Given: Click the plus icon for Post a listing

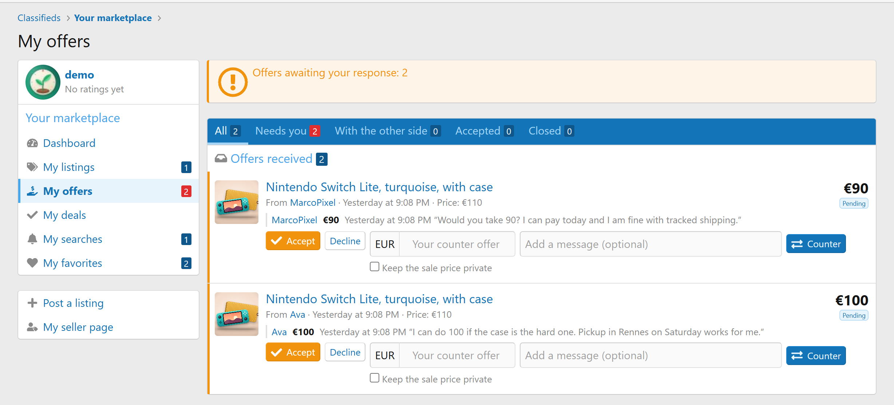Looking at the screenshot, I should pyautogui.click(x=32, y=303).
